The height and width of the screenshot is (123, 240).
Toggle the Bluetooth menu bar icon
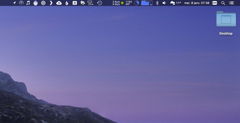[x=157, y=3]
